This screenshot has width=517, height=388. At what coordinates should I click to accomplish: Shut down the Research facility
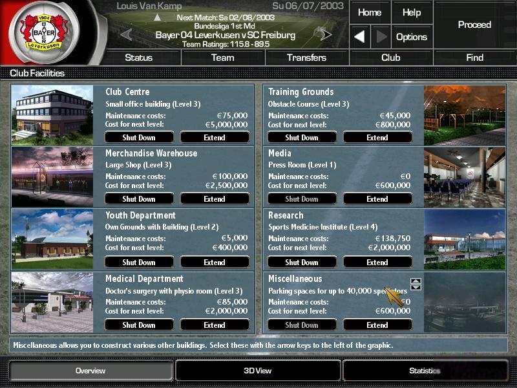302,262
